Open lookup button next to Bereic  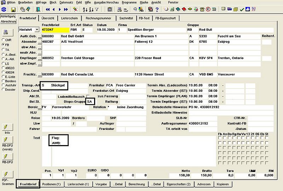[40, 107]
